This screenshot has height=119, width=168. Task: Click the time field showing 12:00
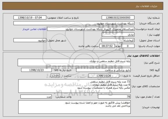pyautogui.click(x=55, y=76)
